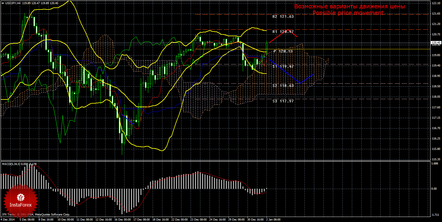
Task: Click the IFX Trader copyright text
Action: tap(36, 214)
